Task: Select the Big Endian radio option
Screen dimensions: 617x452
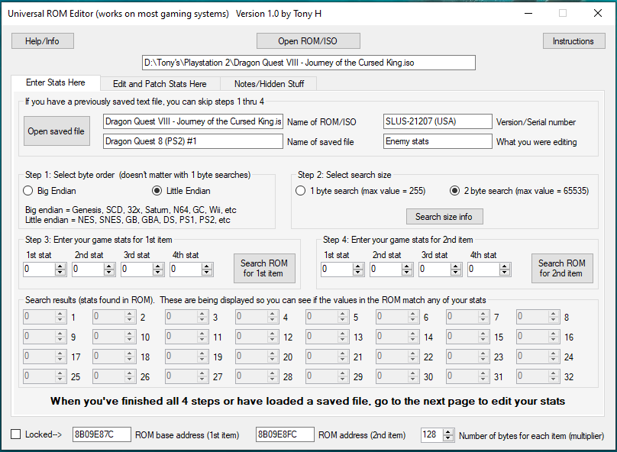Action: coord(29,191)
